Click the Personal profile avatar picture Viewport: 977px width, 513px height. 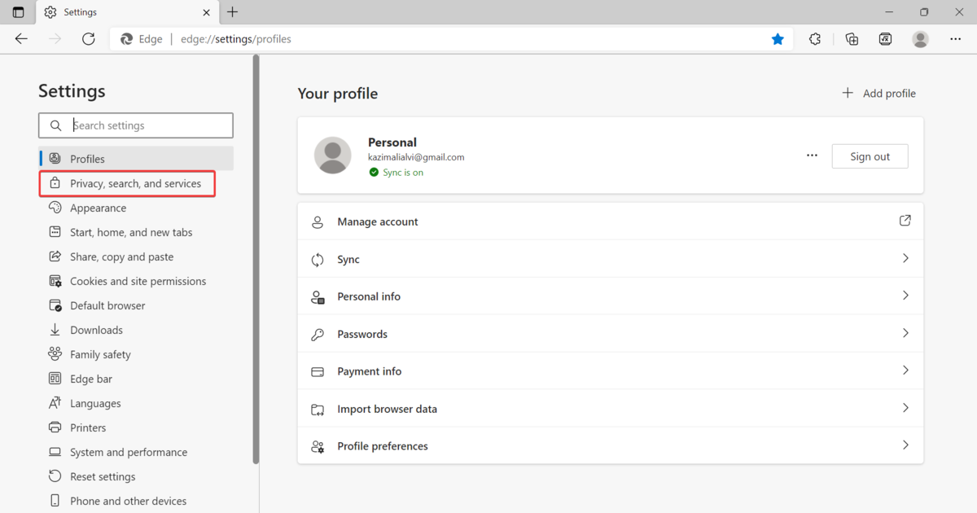pos(333,155)
